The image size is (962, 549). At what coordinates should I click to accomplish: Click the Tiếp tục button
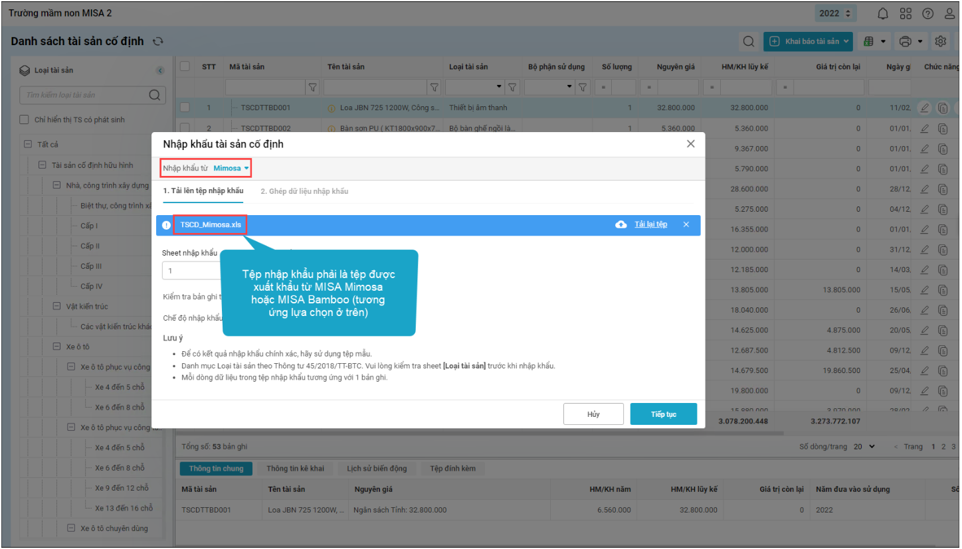664,414
